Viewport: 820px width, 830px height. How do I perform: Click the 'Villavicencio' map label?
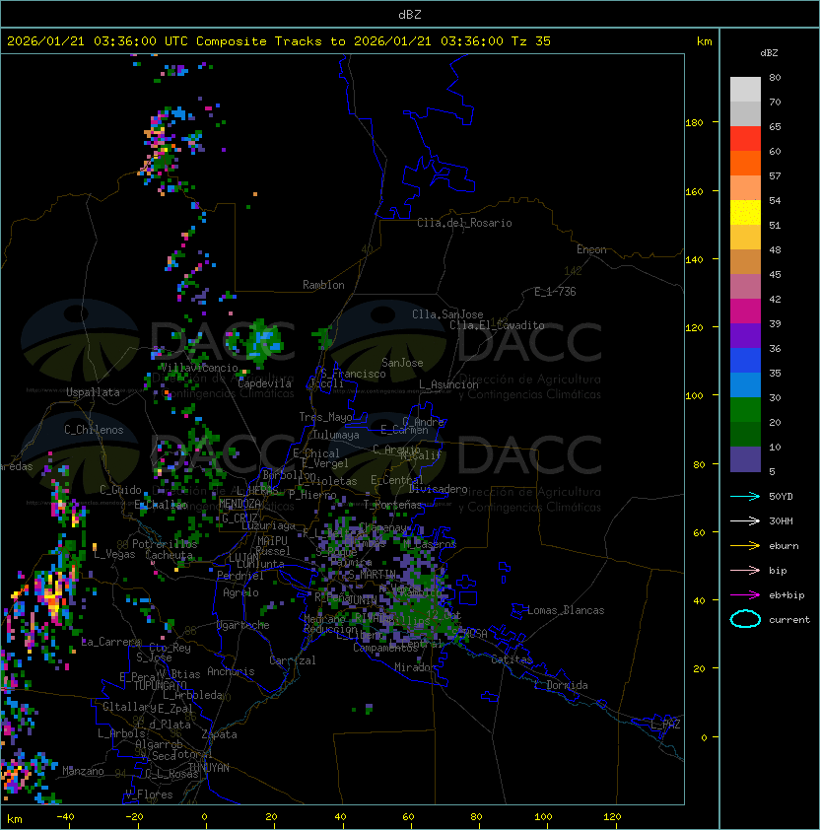(199, 368)
